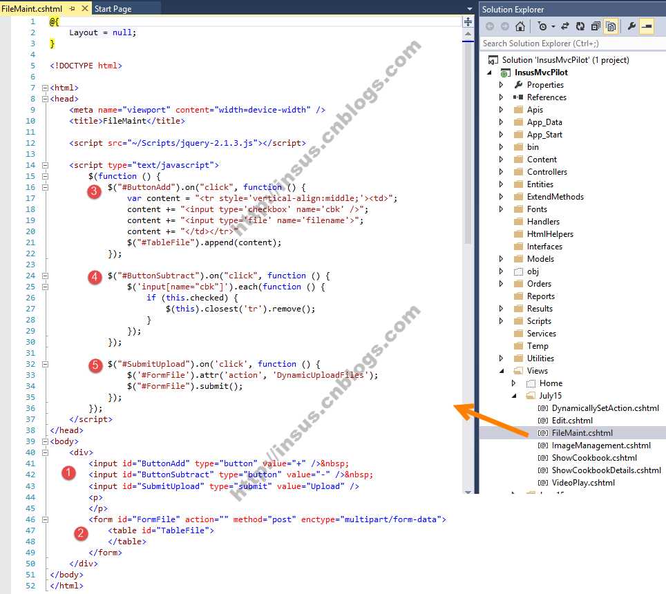Click the Controllers folder icon
666x594 pixels.
tap(518, 172)
